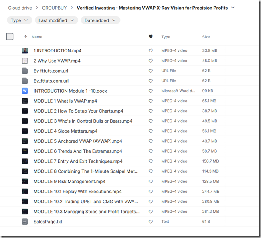Toggle heart for MODULE 7 Entry And Exit Techniques
The image size is (261, 238).
click(x=151, y=161)
